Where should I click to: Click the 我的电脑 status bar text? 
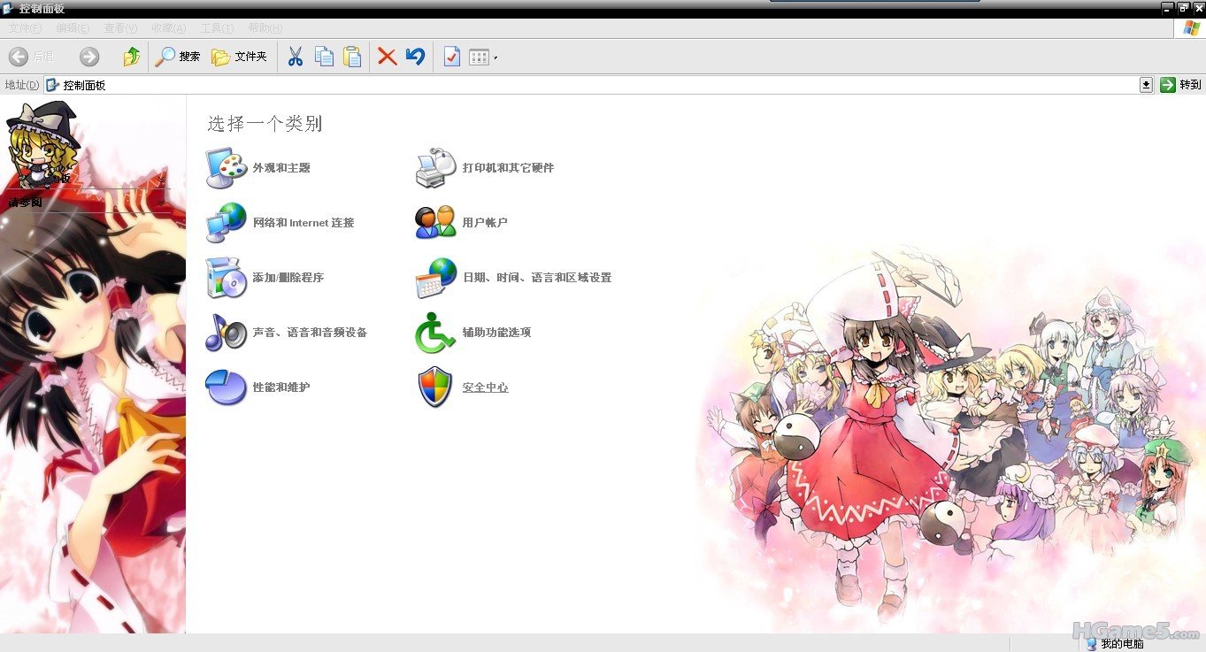click(x=1123, y=644)
